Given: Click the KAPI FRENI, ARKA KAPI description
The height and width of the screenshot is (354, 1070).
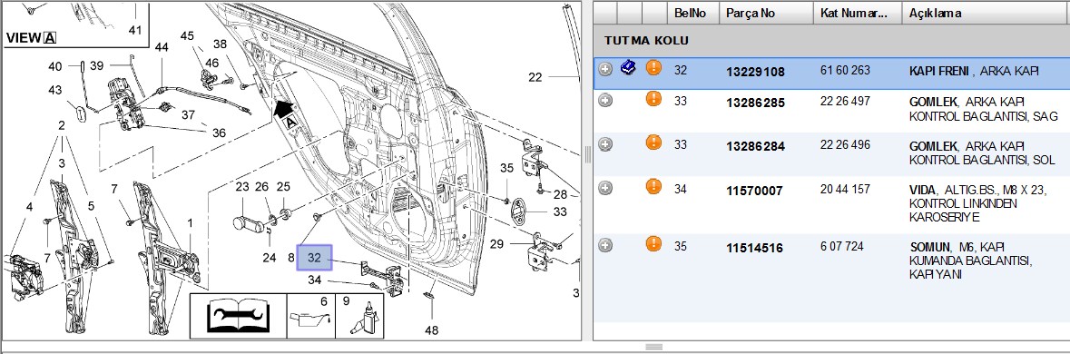Looking at the screenshot, I should [x=974, y=71].
